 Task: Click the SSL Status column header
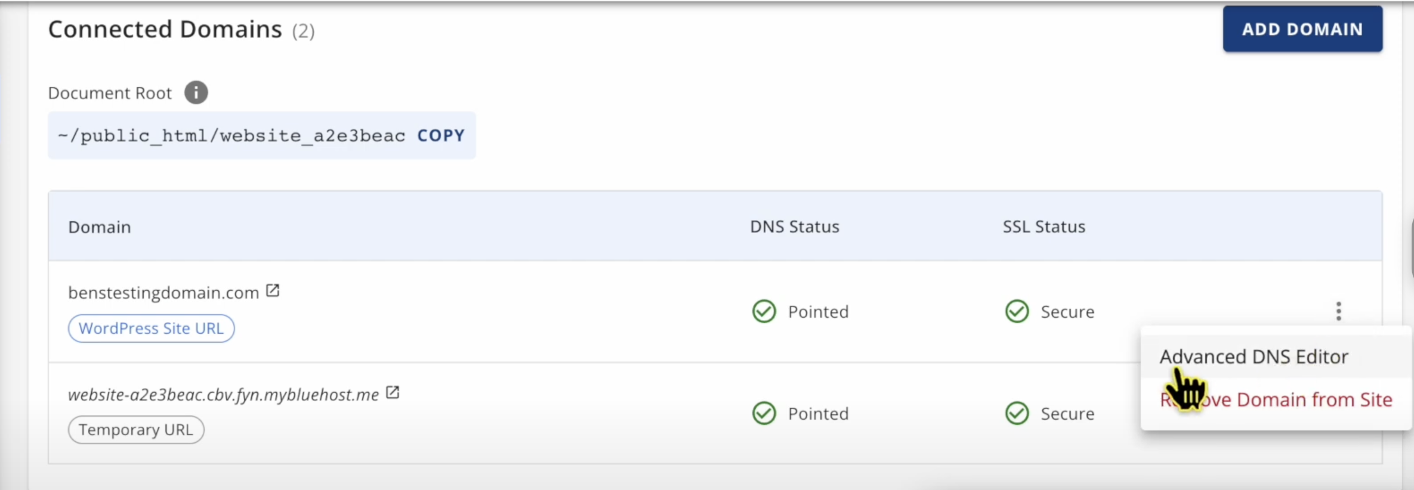(1043, 227)
